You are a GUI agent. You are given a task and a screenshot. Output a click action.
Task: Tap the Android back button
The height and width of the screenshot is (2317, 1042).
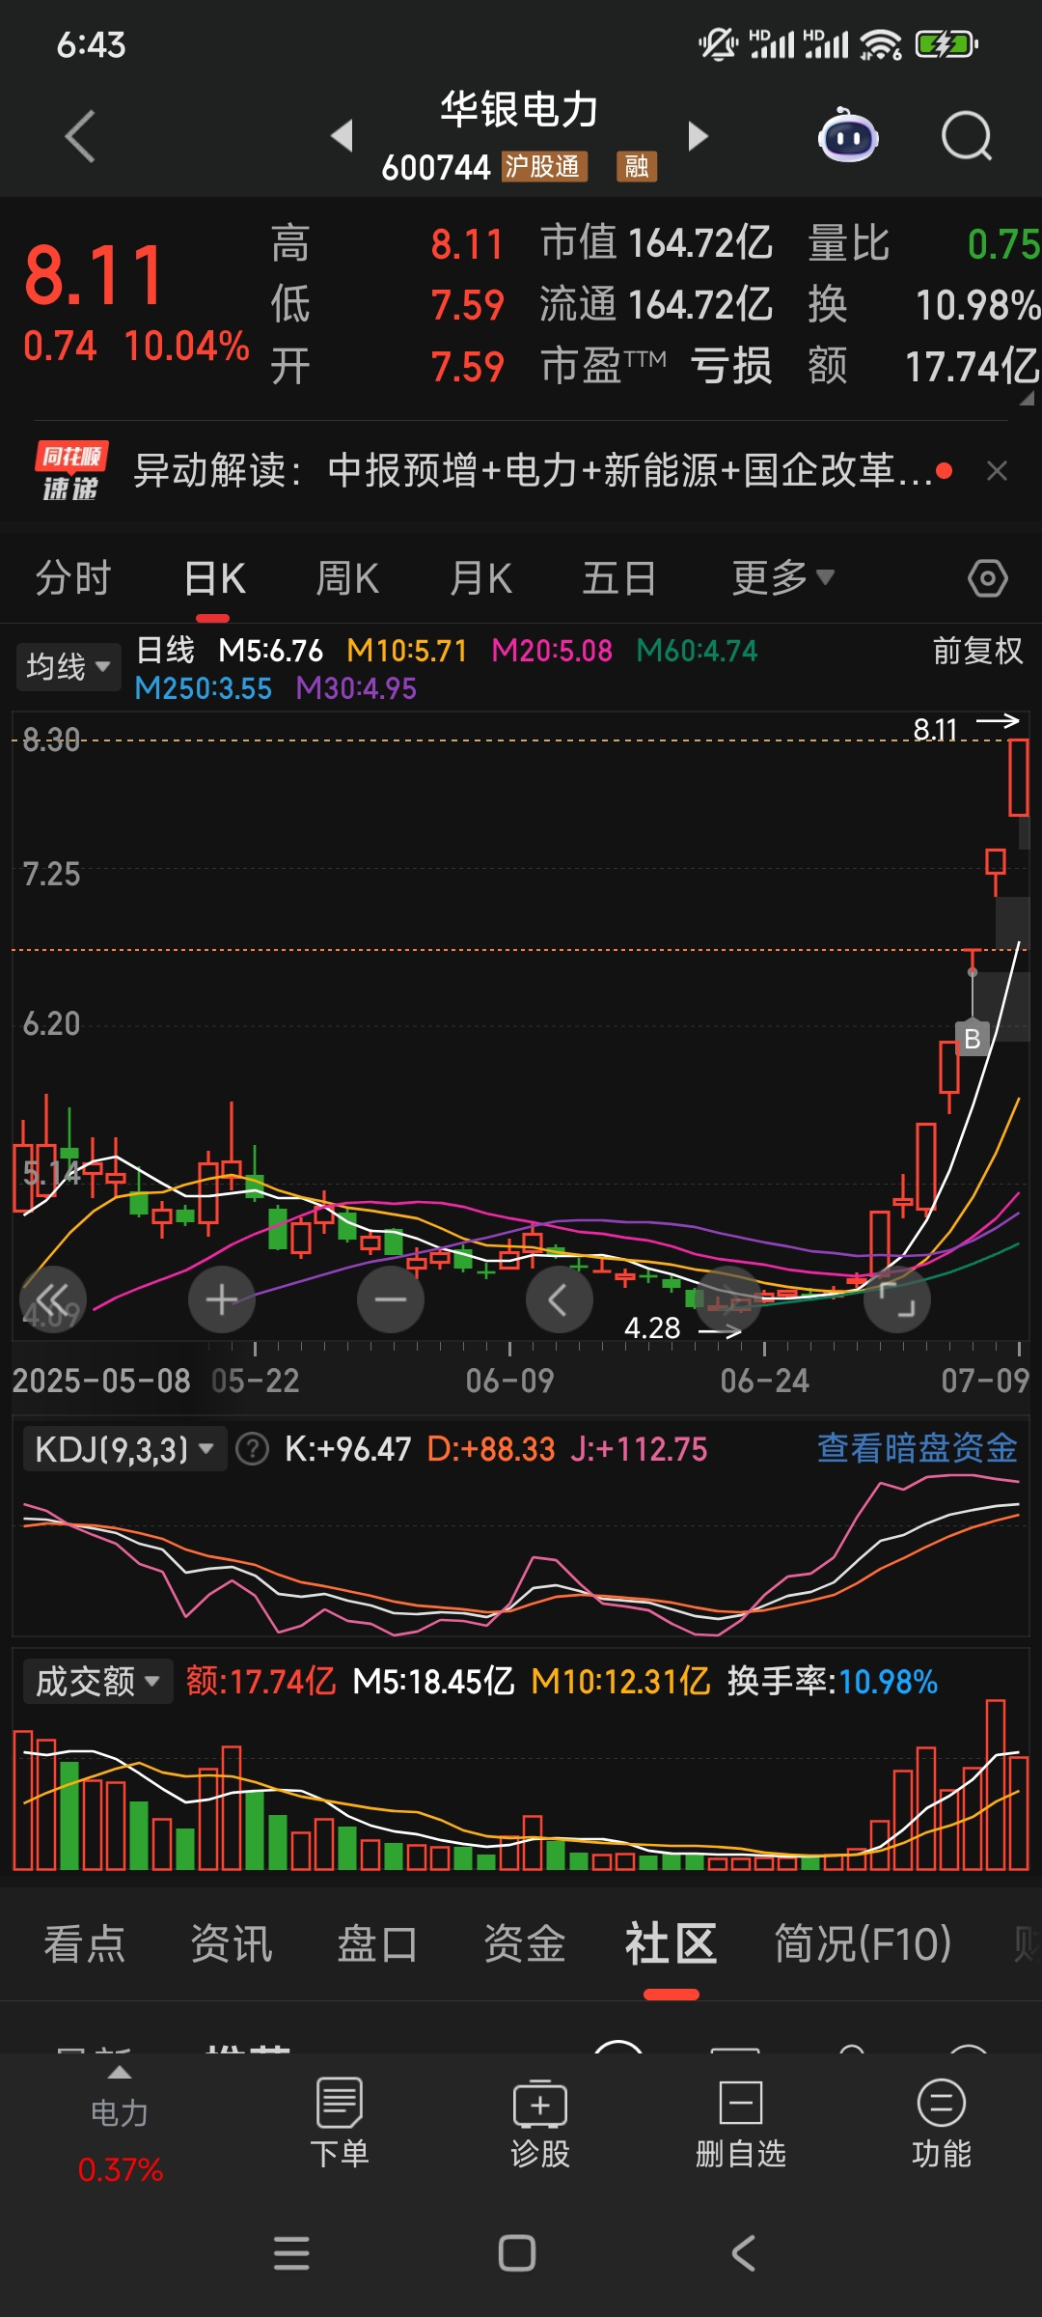743,2253
